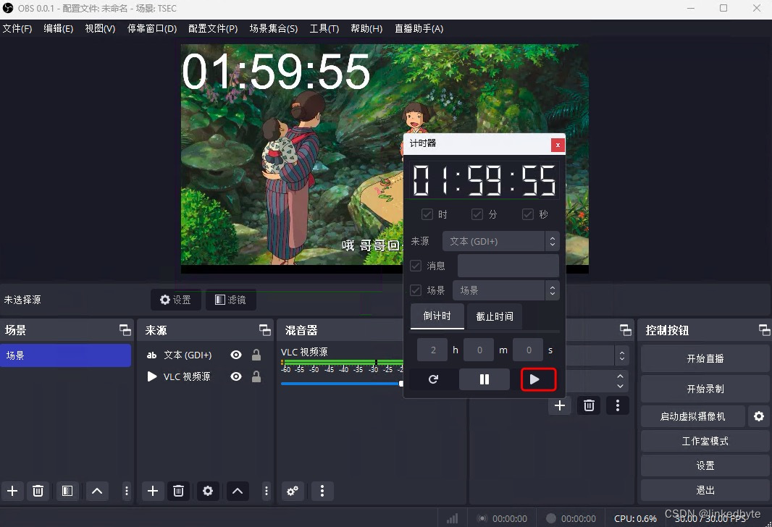Viewport: 772px width, 527px height.
Task: Toggle the 秒 seconds checkbox
Action: point(528,214)
